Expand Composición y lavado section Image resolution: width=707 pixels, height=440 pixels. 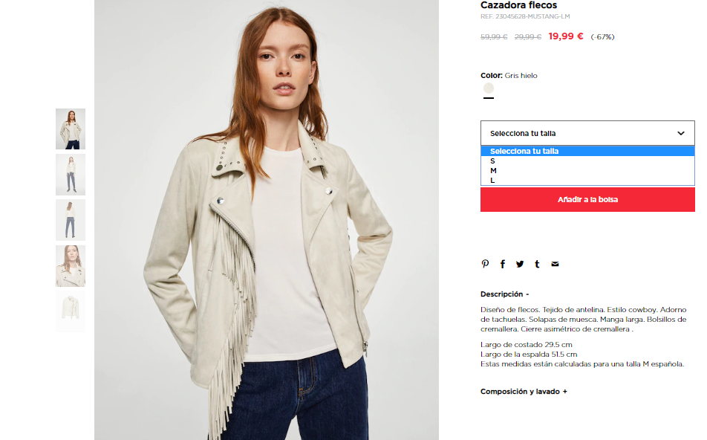524,392
